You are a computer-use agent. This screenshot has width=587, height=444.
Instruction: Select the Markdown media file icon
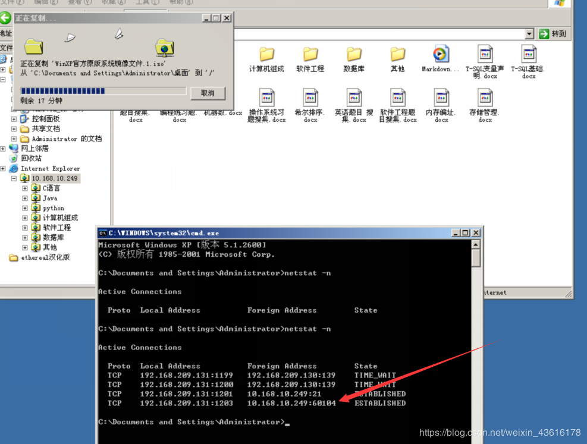[x=441, y=54]
